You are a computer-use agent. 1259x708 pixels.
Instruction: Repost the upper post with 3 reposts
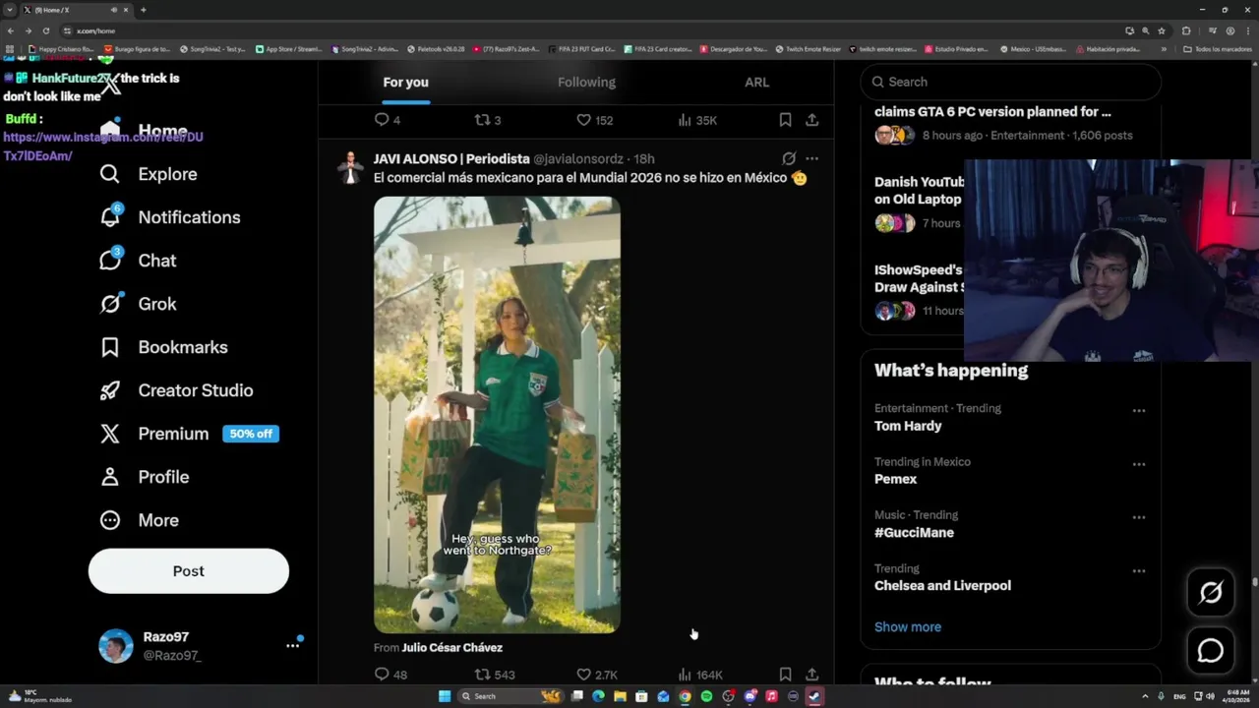tap(488, 120)
